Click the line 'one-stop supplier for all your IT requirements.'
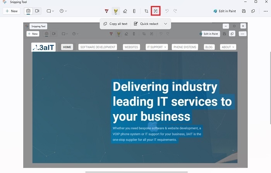This screenshot has height=173, width=271. point(145,140)
